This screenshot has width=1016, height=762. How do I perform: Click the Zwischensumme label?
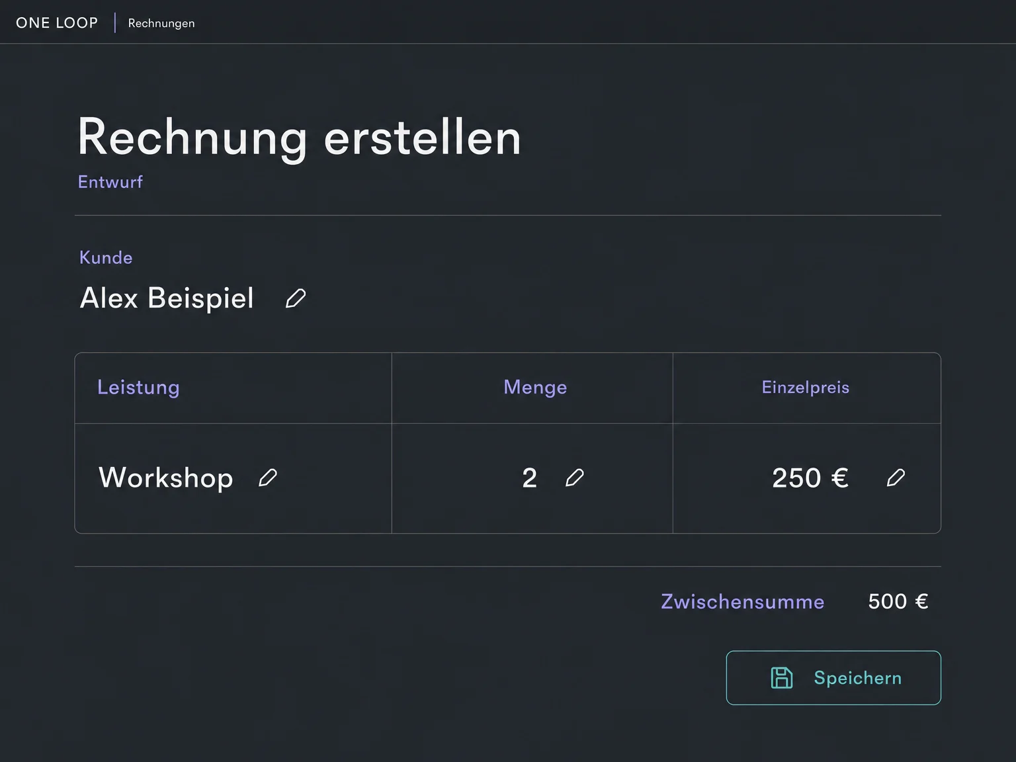743,601
